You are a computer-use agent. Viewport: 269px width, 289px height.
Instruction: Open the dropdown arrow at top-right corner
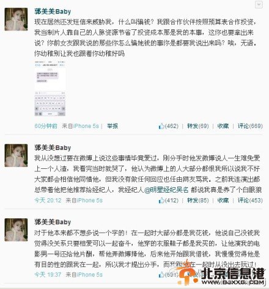point(259,4)
